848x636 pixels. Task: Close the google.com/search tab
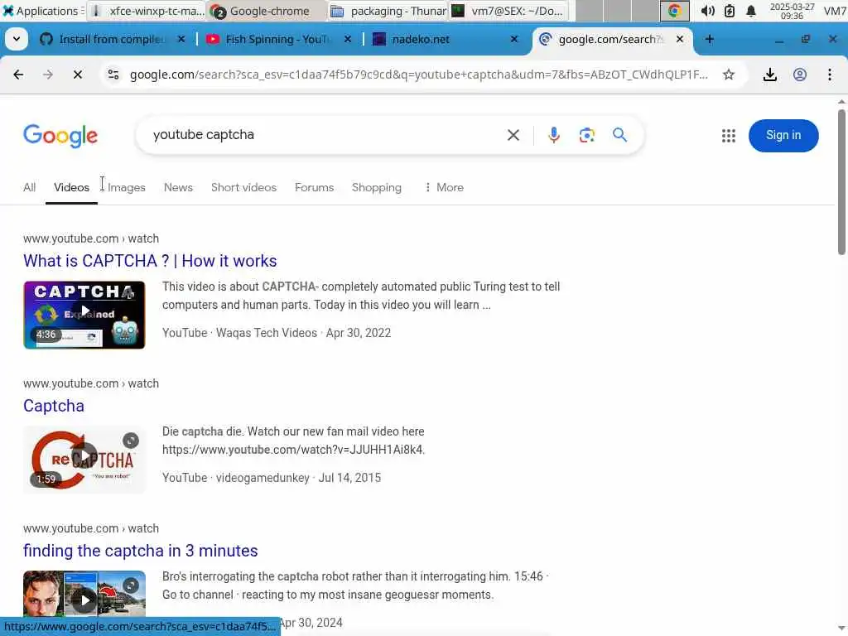coord(680,39)
